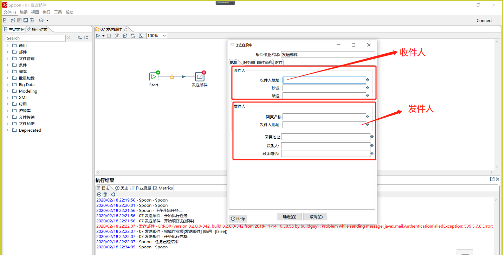Switch to the Metrics tab
The image size is (503, 255).
tap(163, 188)
